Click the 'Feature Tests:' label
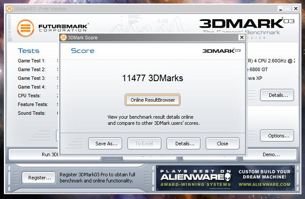The width and height of the screenshot is (305, 199). pyautogui.click(x=33, y=104)
